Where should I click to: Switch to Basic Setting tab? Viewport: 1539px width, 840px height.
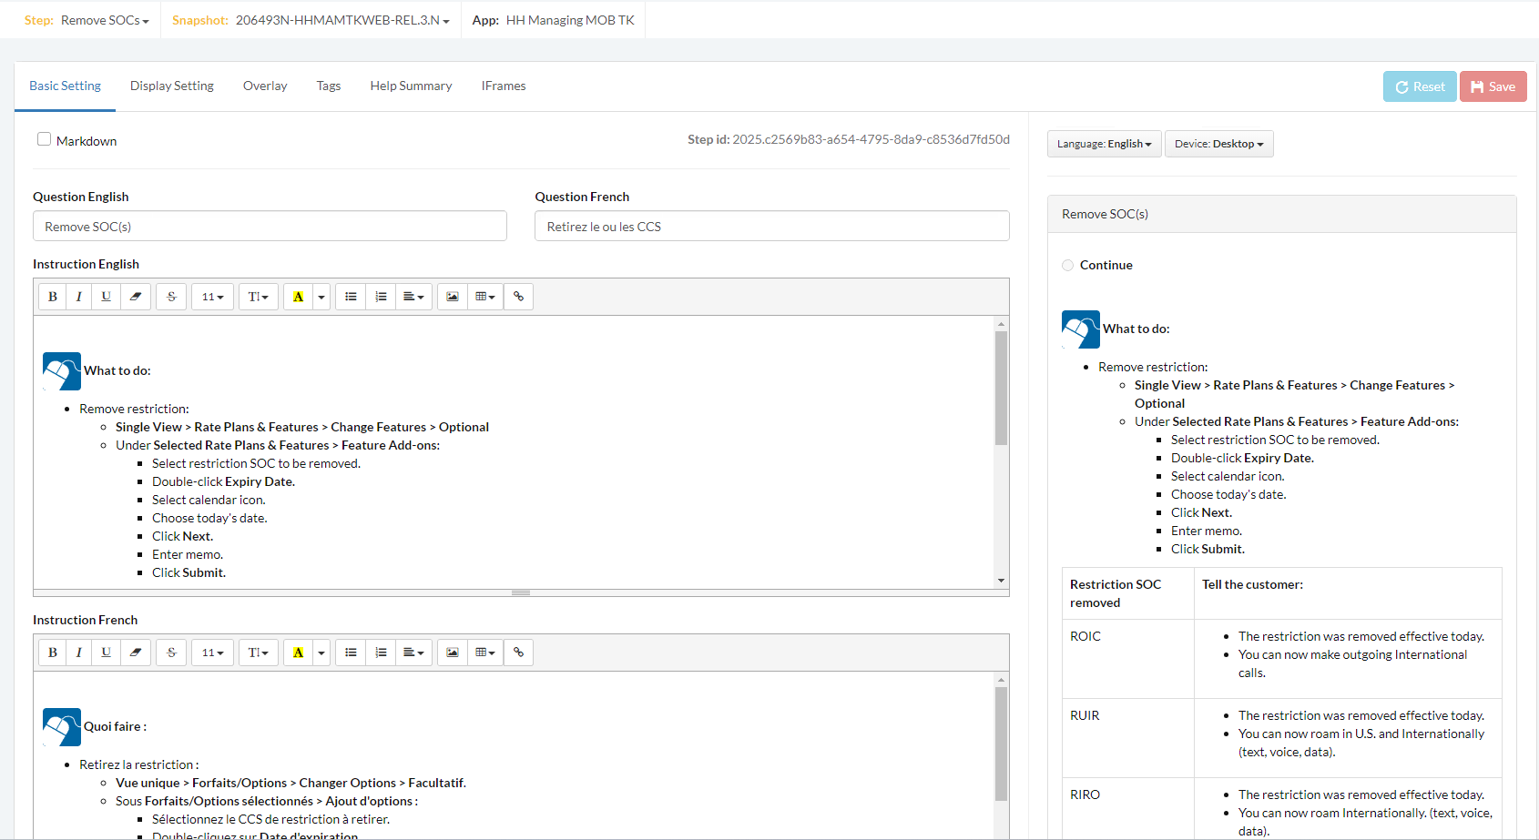[x=65, y=86]
